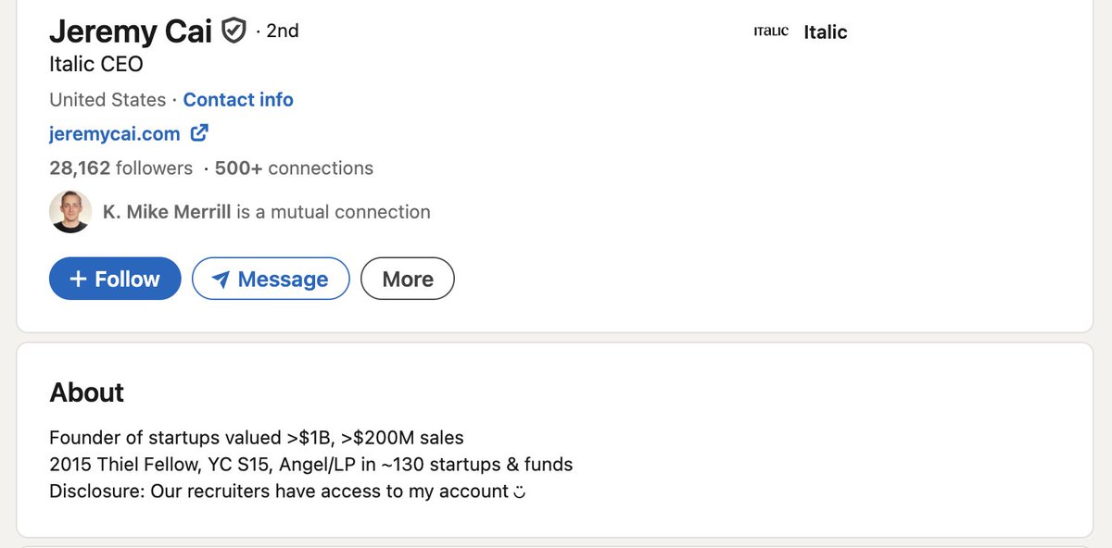Click the plus icon on the Follow button
This screenshot has width=1112, height=548.
pyautogui.click(x=78, y=279)
